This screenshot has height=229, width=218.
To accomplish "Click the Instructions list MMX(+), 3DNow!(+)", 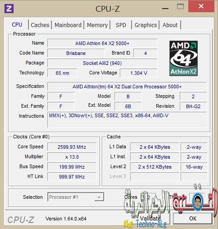I will 127,120.
